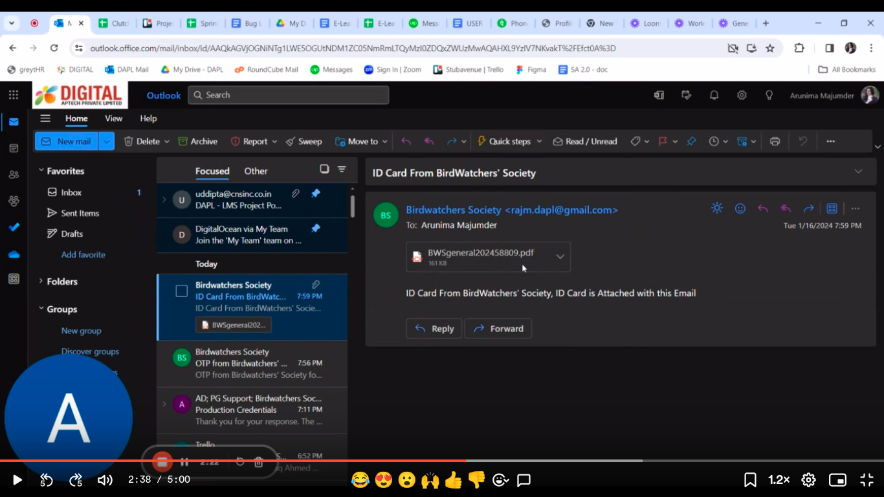Exit fullscreen in the video player
This screenshot has width=884, height=497.
tap(867, 480)
